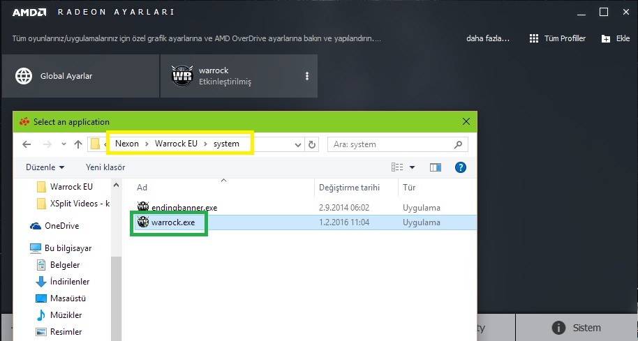
Task: Open Masaüstü in navigation pane
Action: (61, 298)
